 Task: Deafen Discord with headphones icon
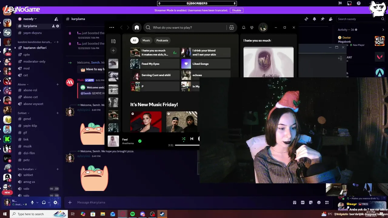coord(44,203)
